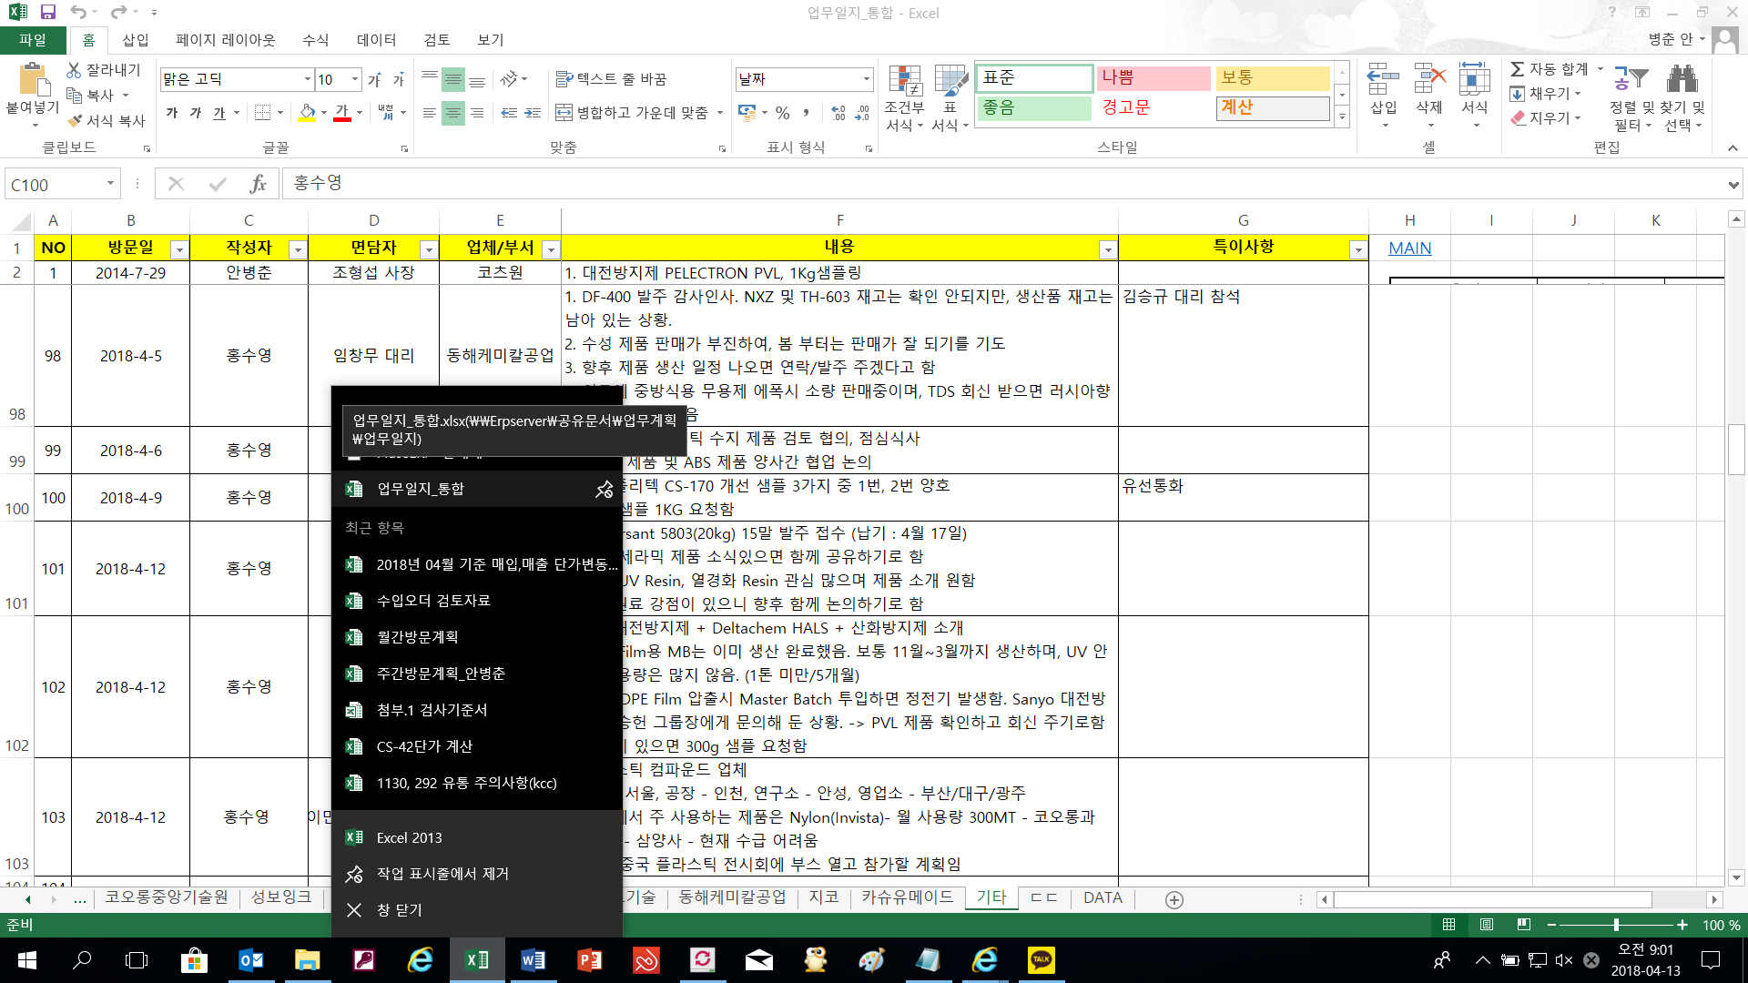This screenshot has height=983, width=1748.
Task: Open filter dropdown for 내용 column
Action: (x=1107, y=249)
